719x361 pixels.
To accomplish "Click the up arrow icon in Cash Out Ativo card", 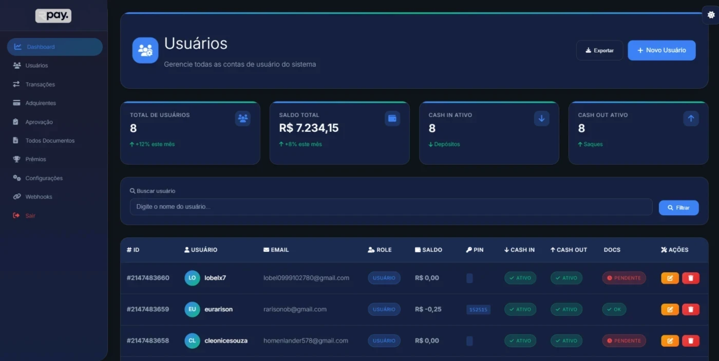I will click(x=691, y=118).
